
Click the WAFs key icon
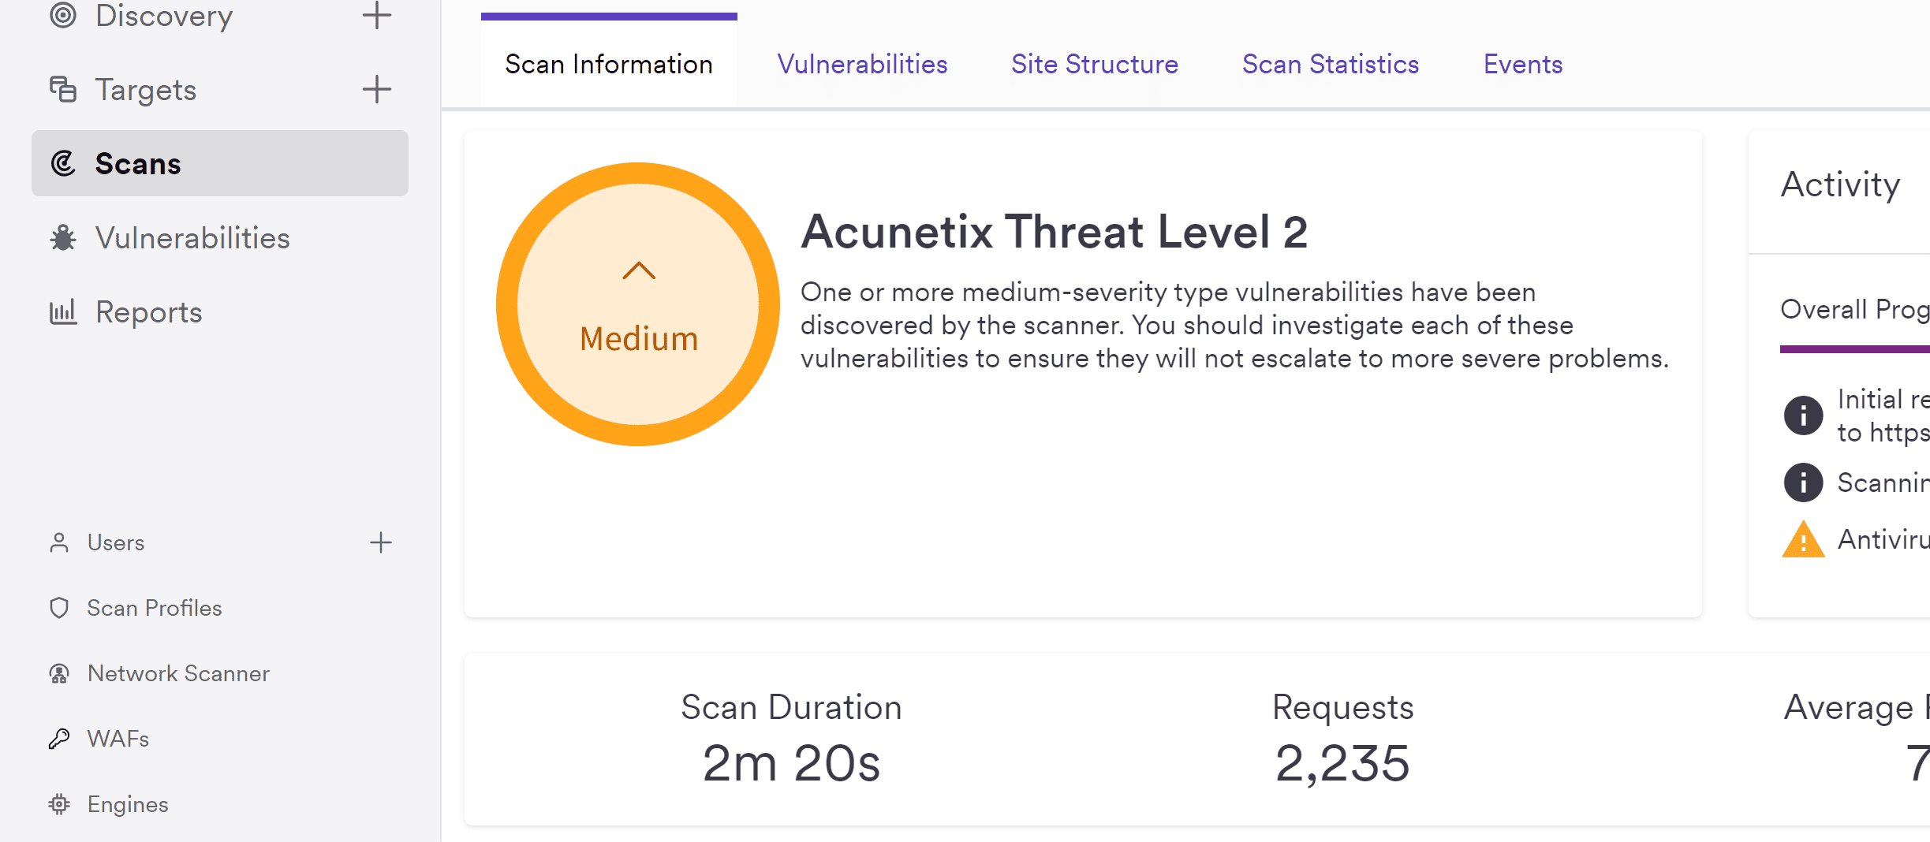59,739
